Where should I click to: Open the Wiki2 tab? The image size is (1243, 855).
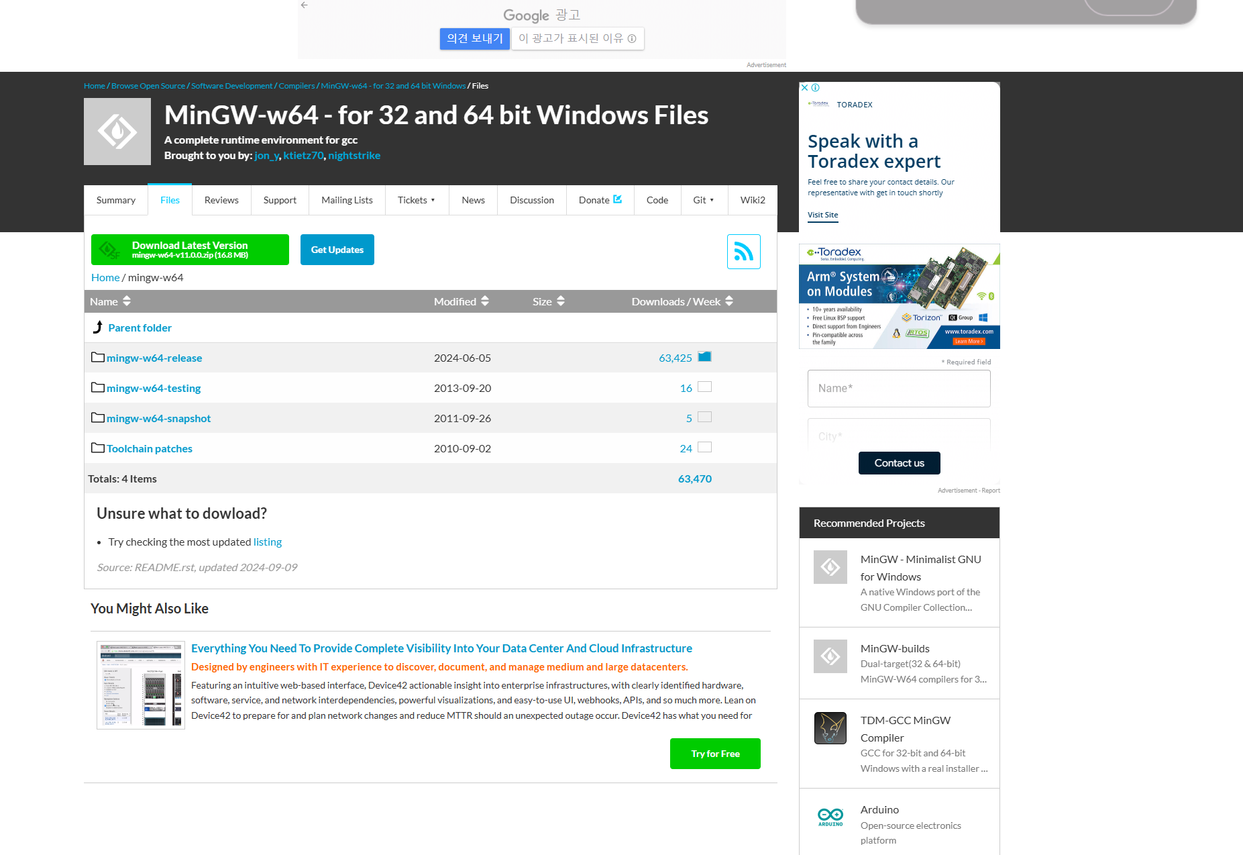[x=753, y=200]
